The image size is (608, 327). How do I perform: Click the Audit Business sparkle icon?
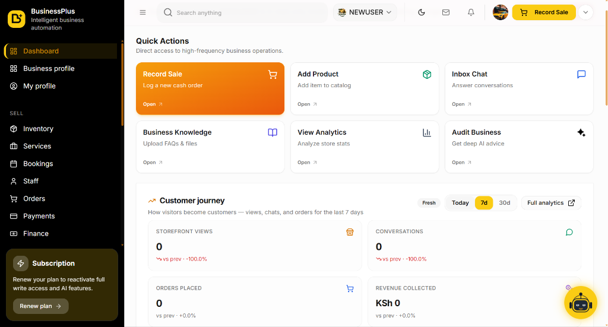tap(581, 132)
